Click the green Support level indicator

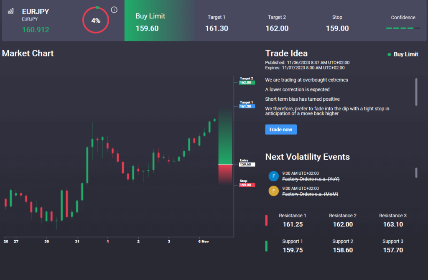coord(266,246)
